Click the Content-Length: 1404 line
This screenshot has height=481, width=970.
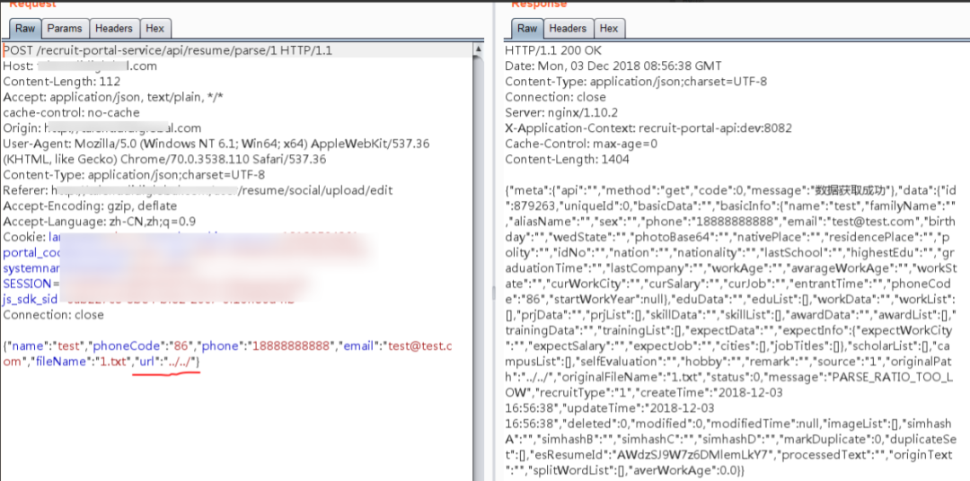(568, 160)
